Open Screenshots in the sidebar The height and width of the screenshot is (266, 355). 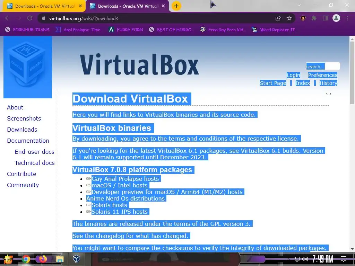pos(24,118)
